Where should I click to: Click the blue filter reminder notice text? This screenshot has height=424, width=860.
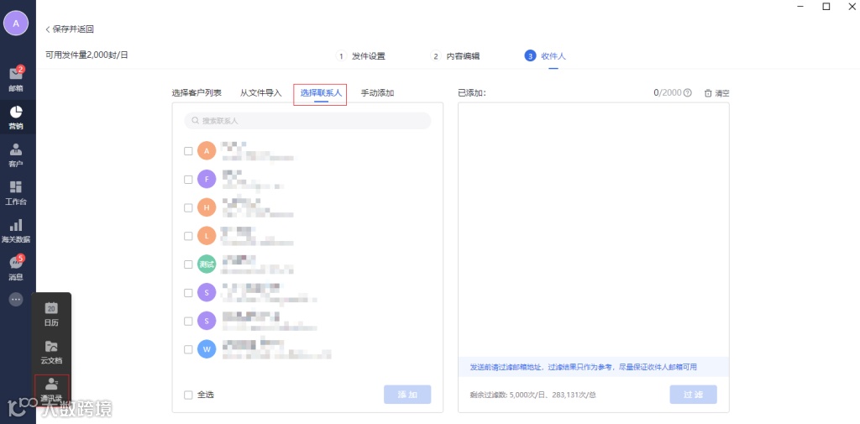click(x=584, y=367)
